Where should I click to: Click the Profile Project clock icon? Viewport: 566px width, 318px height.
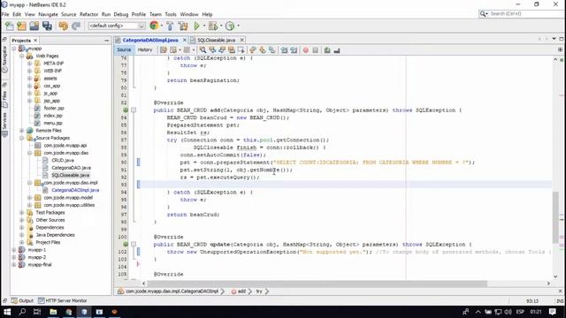230,26
